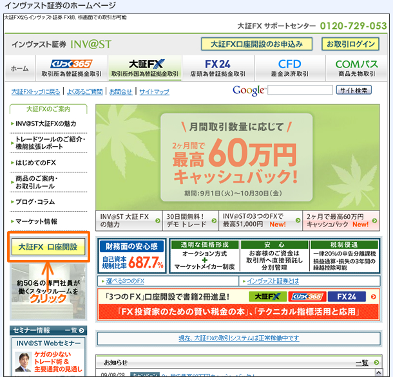Click the 60万円 キャッシュバック main banner
The width and height of the screenshot is (393, 377).
tap(237, 157)
